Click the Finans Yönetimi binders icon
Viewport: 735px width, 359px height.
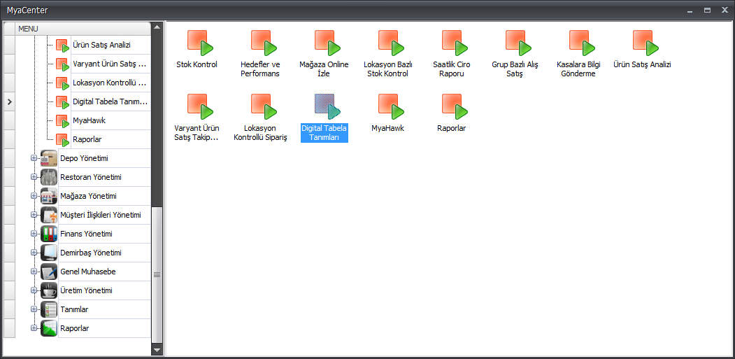[49, 234]
